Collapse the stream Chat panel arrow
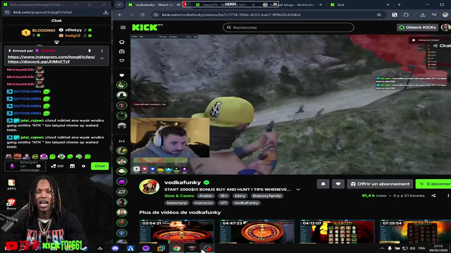The width and height of the screenshot is (451, 253). tap(435, 46)
